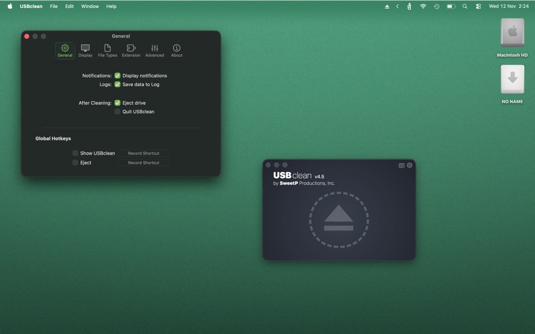Viewport: 535px width, 334px height.
Task: Disable the Display notifications checkbox
Action: (x=117, y=75)
